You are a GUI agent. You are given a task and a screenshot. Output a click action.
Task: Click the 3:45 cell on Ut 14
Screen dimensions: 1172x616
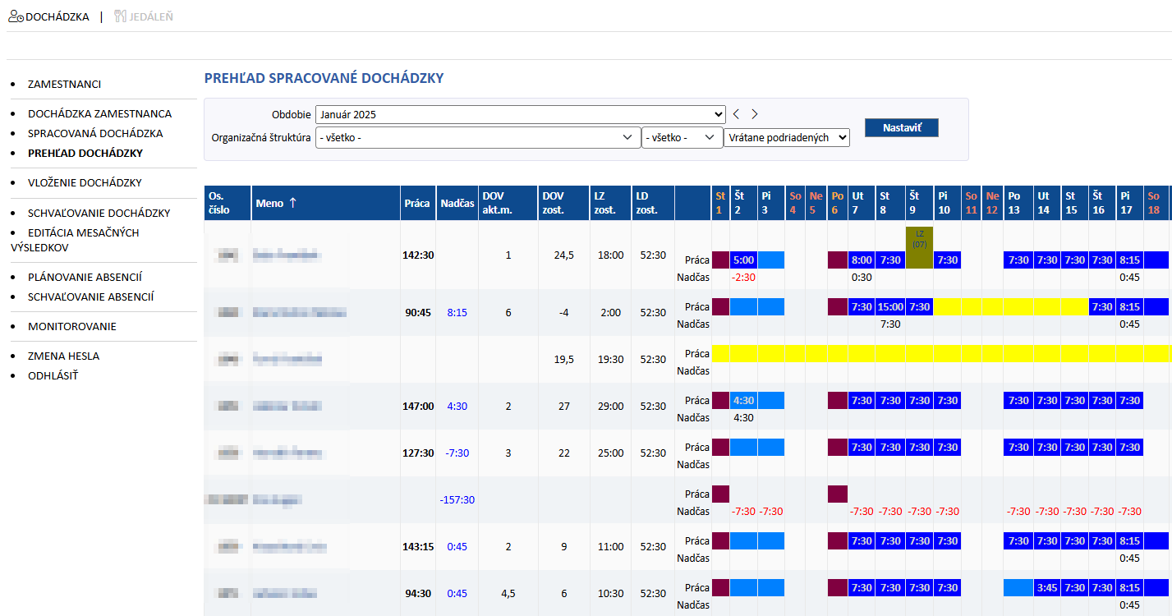(1047, 587)
